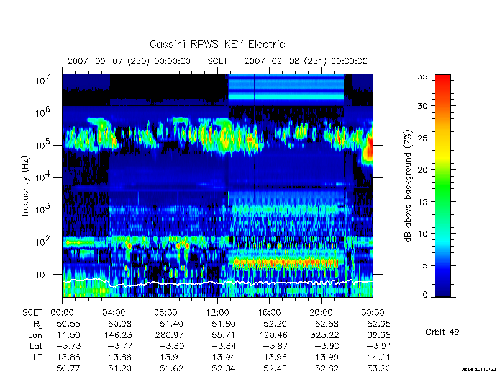Click the 10^2 frequency tick label
The width and height of the screenshot is (497, 372).
point(43,241)
